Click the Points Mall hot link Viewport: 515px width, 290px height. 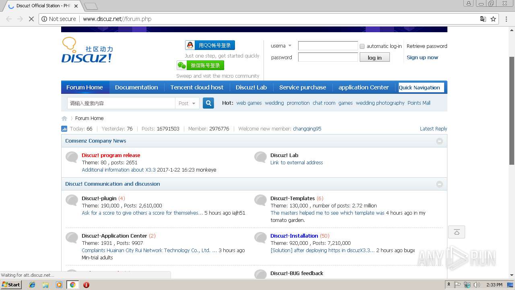tap(419, 103)
